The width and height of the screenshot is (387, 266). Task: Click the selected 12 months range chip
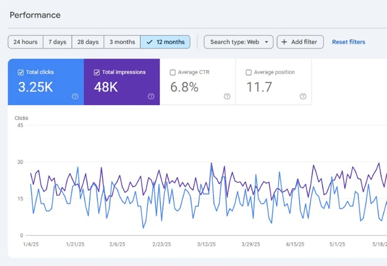[x=165, y=42]
